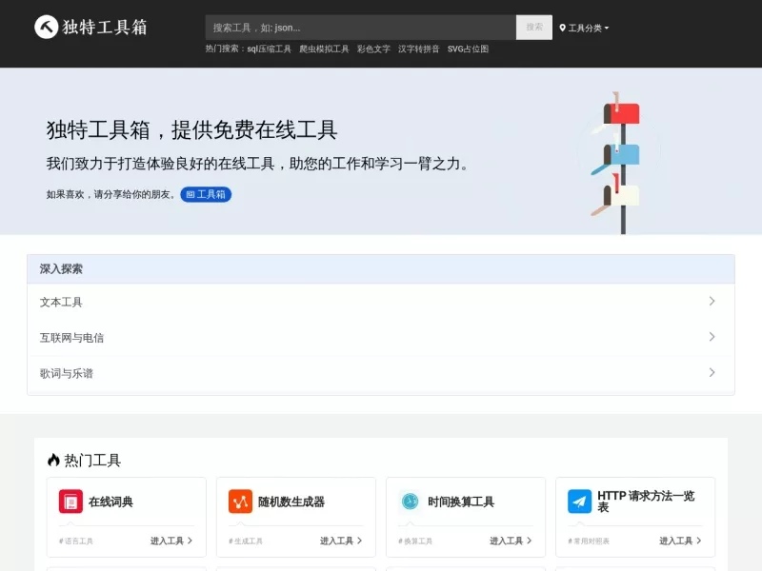The height and width of the screenshot is (571, 762).
Task: Open the 在线词典 tool title
Action: point(110,502)
